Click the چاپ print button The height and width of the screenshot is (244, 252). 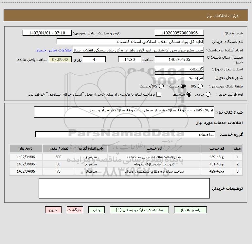tap(97, 210)
